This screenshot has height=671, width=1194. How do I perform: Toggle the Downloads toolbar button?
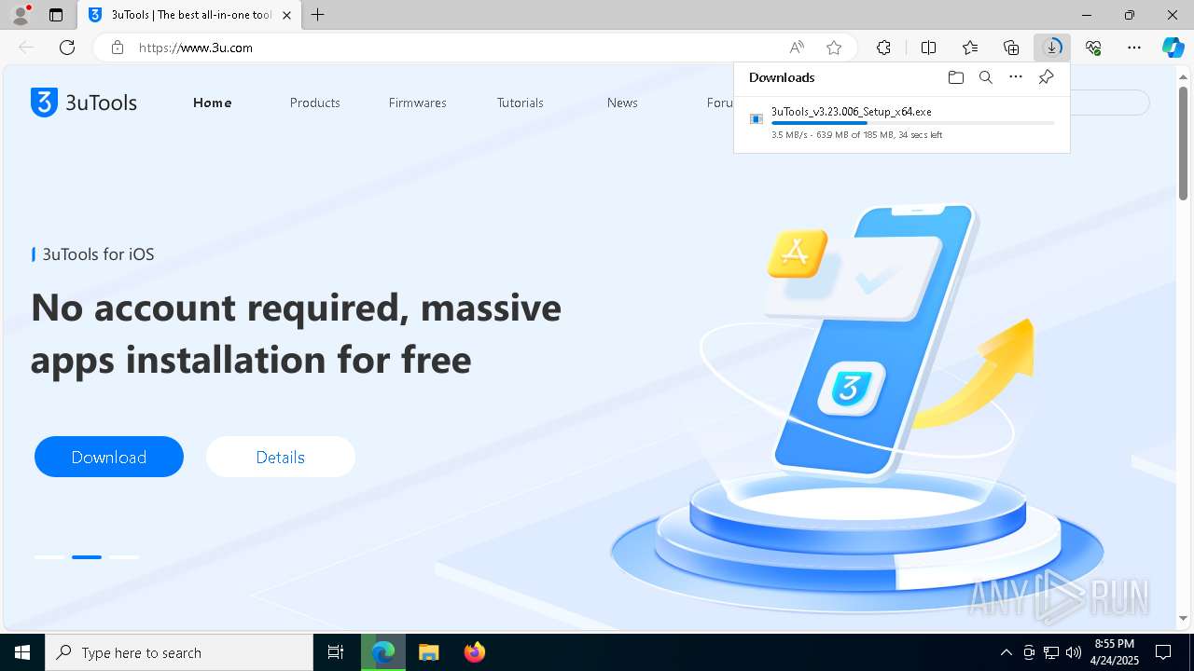[x=1052, y=48]
